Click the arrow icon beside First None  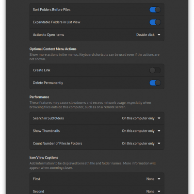point(159,179)
